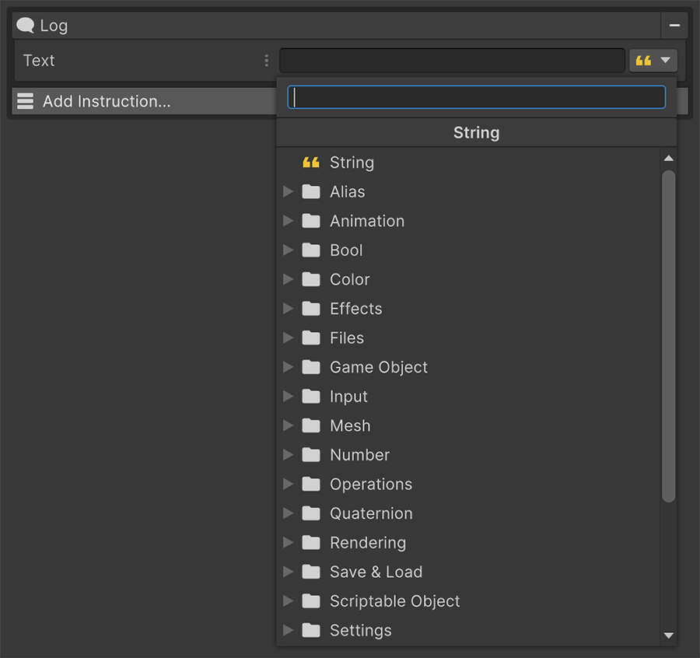
Task: Click the Mesh folder icon
Action: point(311,426)
